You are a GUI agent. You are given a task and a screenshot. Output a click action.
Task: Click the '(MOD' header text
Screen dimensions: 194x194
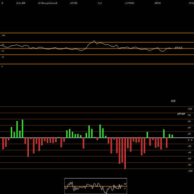[x=158, y=3]
